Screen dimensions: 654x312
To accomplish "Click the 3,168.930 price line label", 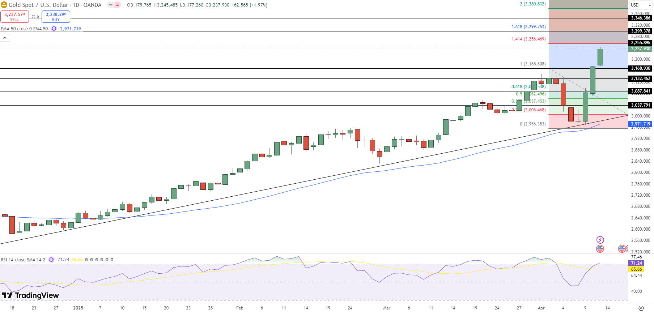I will point(641,68).
